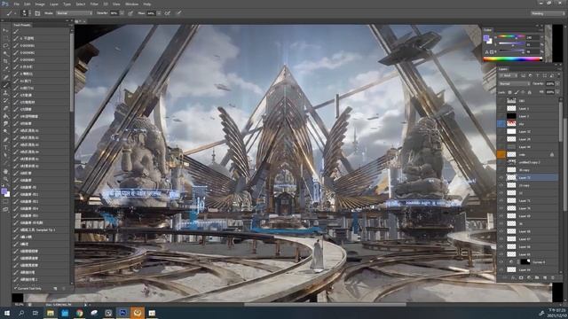The width and height of the screenshot is (568, 319).
Task: Open the File menu
Action: (16, 4)
